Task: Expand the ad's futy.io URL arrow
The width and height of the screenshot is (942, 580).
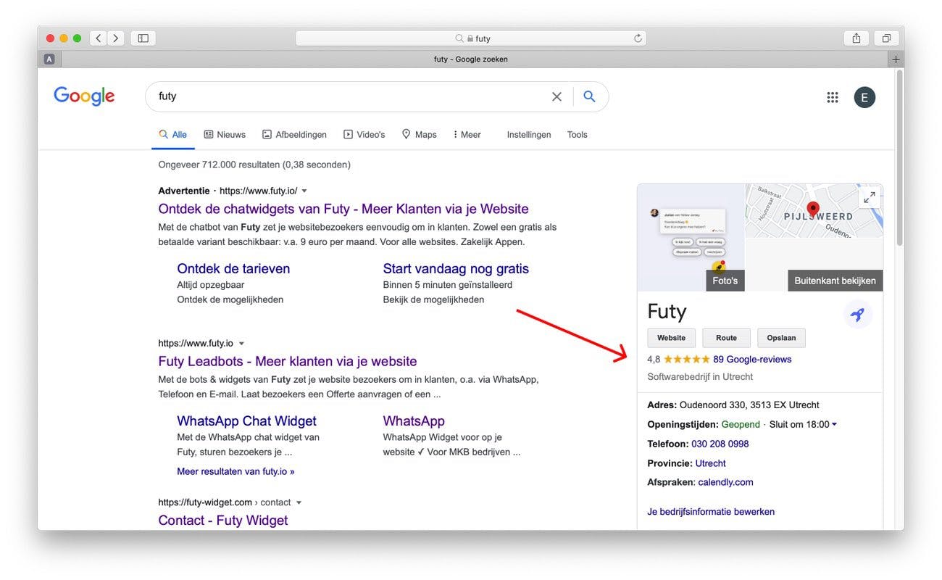Action: click(x=304, y=191)
